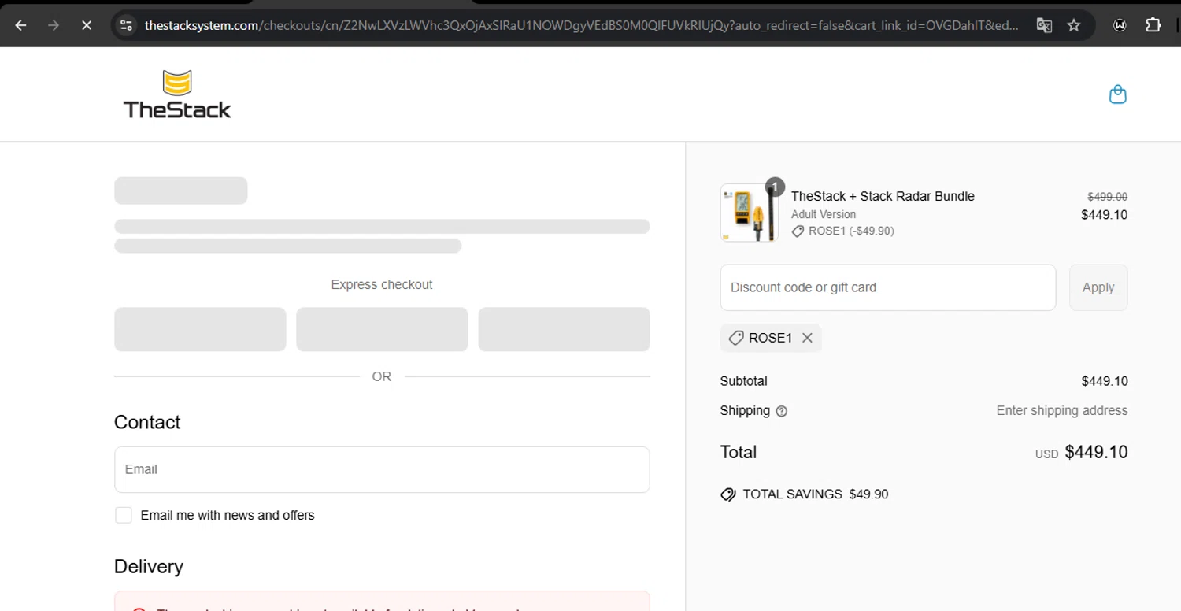
Task: Click the Apply discount button
Action: pyautogui.click(x=1098, y=287)
